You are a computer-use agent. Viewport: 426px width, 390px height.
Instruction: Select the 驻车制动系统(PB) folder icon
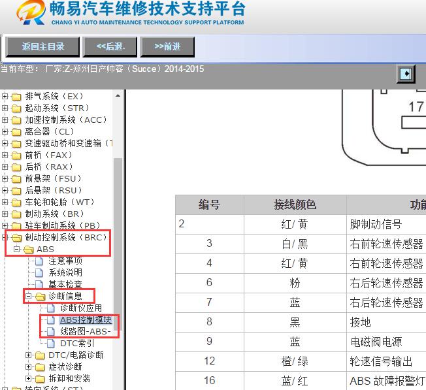(16, 226)
